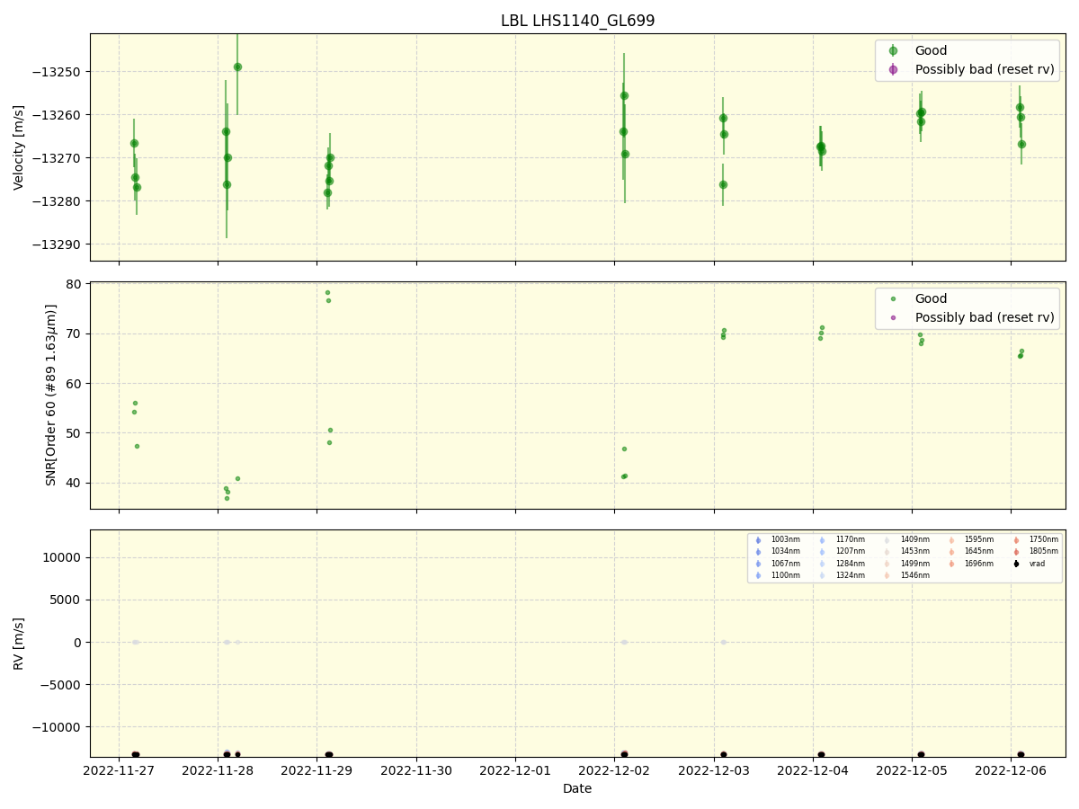Click the 2022-12-01 date tick label
The image size is (1079, 809).
[515, 771]
